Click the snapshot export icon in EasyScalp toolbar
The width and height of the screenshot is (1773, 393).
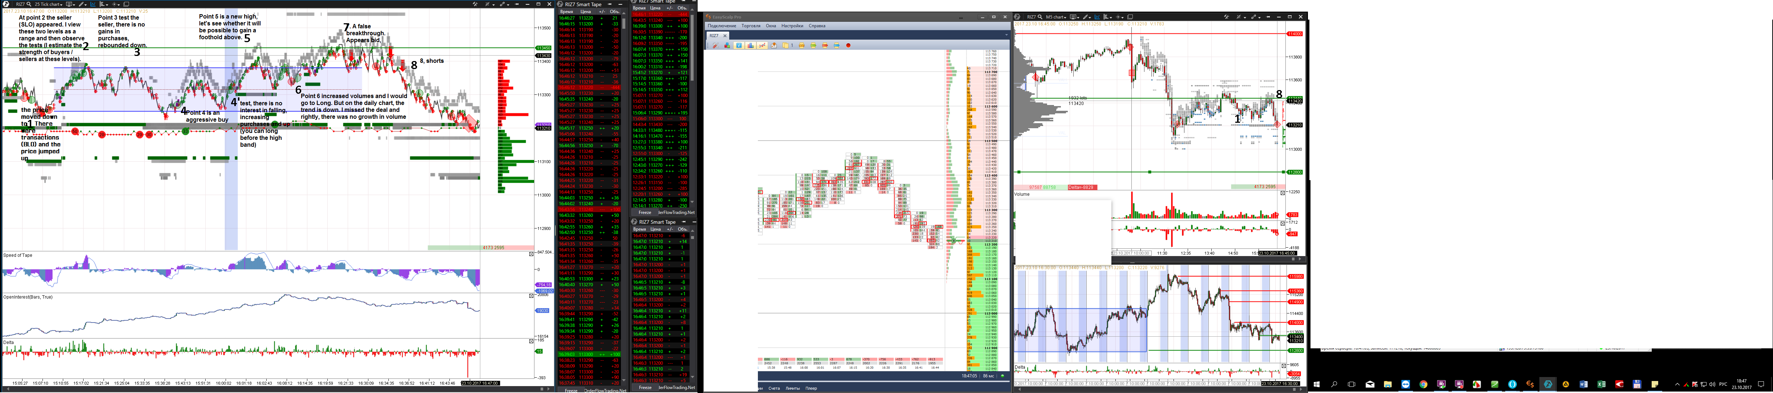[774, 45]
